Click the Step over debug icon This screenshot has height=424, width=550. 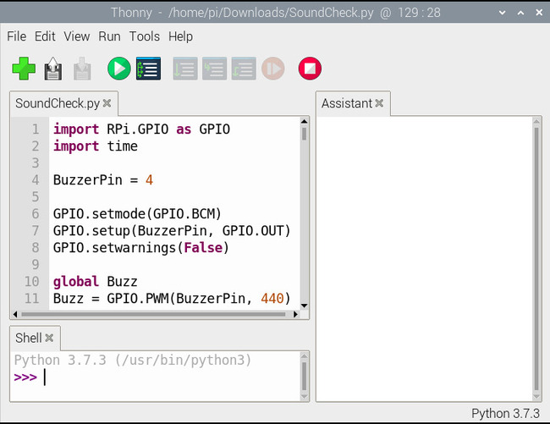point(185,69)
